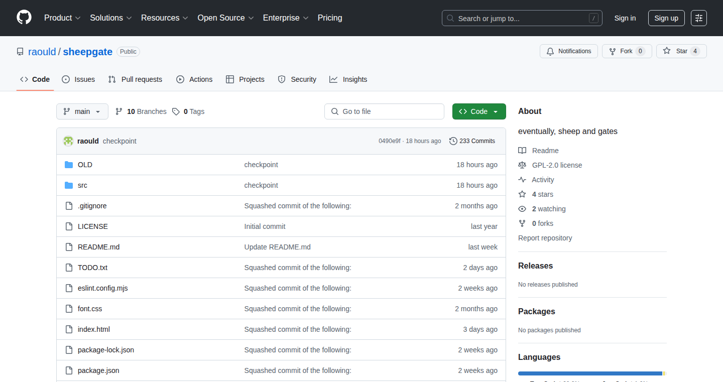
Task: Click the languages bar in Languages section
Action: pyautogui.click(x=592, y=373)
